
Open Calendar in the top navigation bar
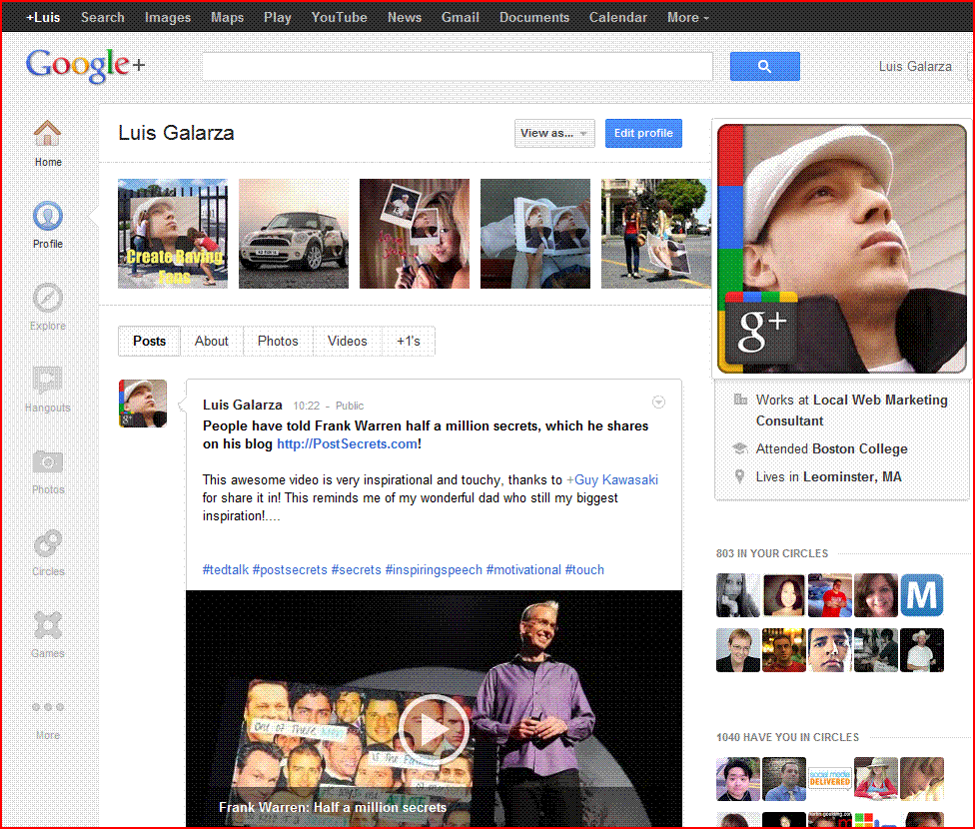pyautogui.click(x=618, y=17)
